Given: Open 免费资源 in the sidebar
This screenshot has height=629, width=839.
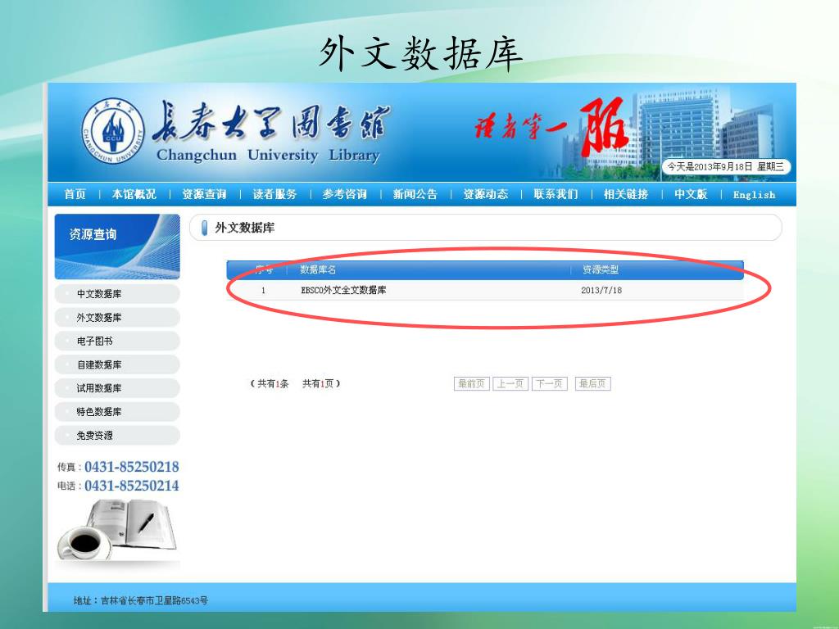Looking at the screenshot, I should click(x=117, y=435).
